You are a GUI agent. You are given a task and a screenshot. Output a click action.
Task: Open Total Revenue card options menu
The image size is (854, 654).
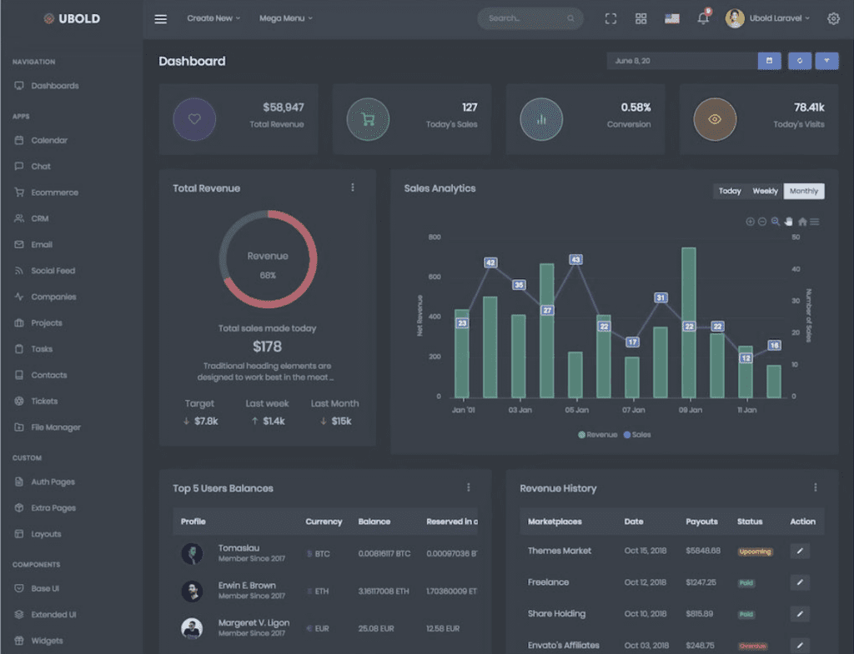353,187
